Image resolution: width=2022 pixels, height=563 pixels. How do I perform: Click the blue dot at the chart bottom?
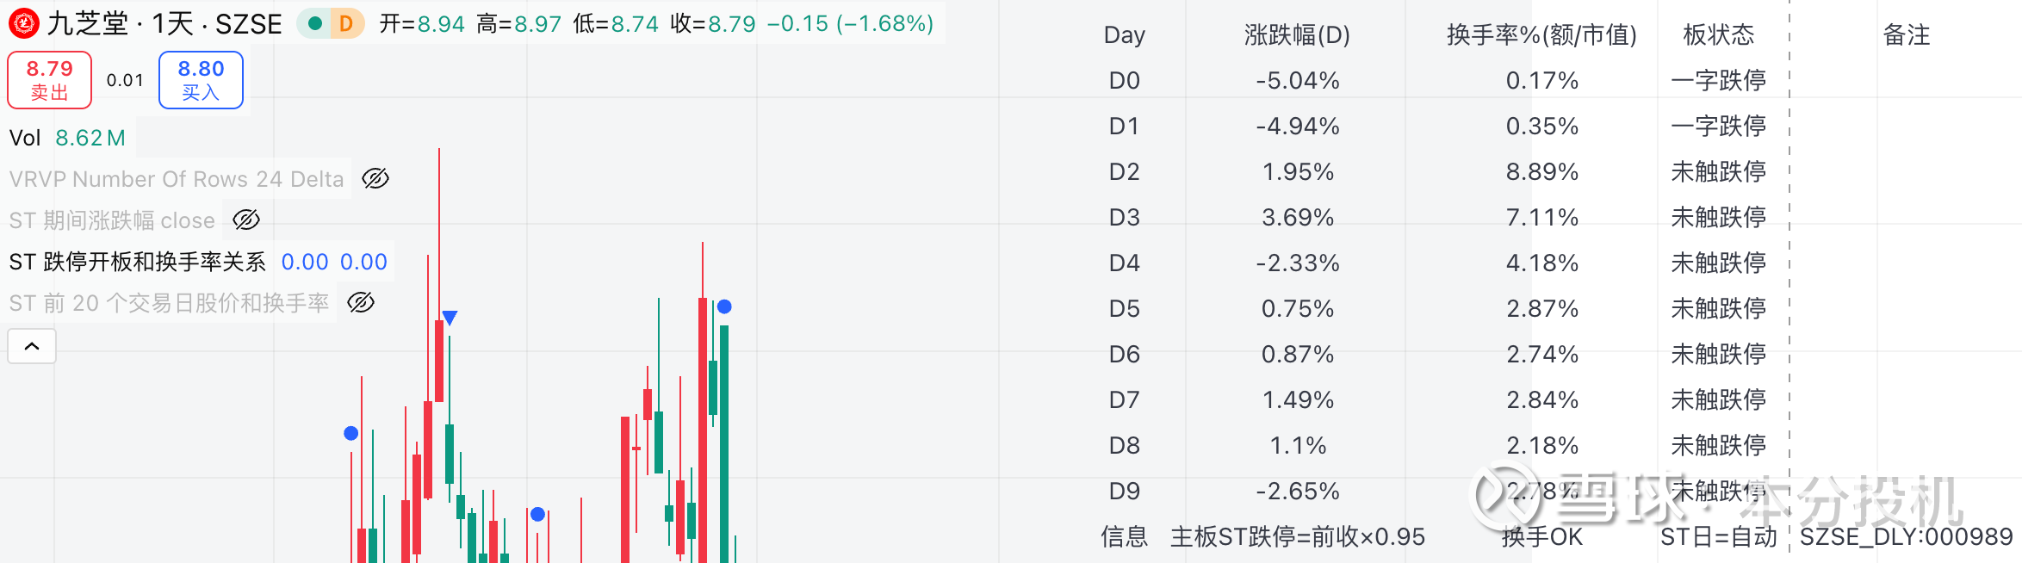click(537, 514)
